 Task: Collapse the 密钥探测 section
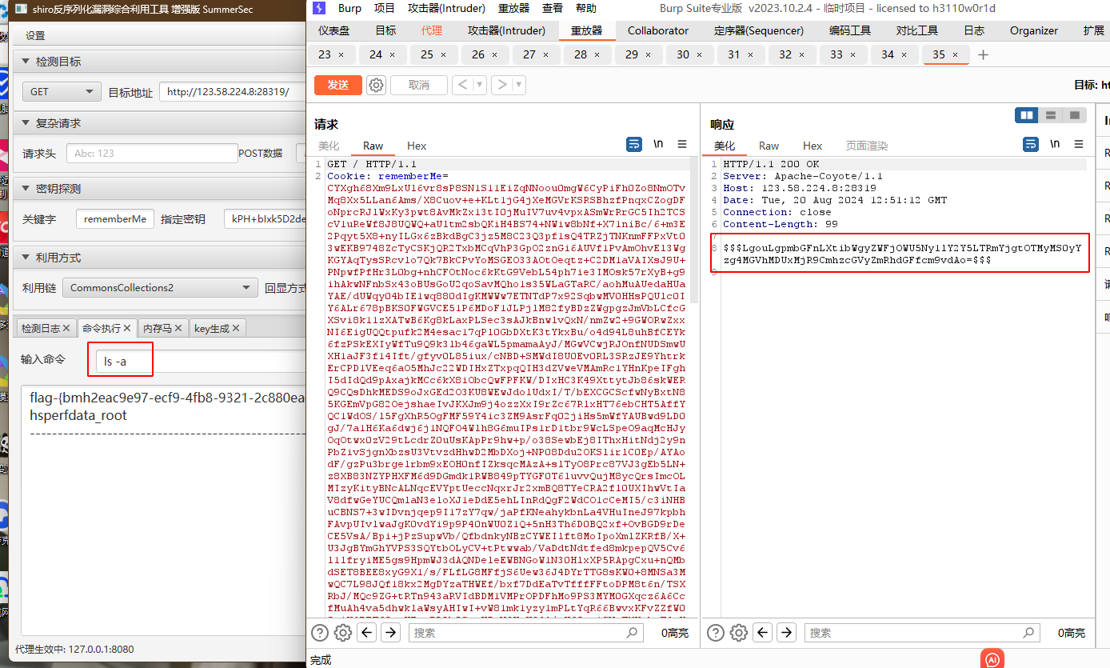pos(23,189)
